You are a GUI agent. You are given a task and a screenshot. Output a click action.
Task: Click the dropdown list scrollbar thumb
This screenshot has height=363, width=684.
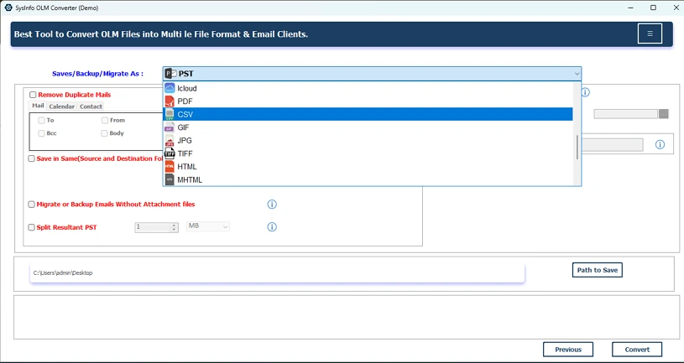[577, 148]
